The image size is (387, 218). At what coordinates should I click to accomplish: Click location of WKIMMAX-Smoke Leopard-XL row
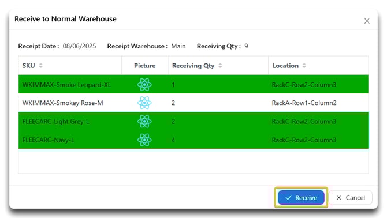304,85
